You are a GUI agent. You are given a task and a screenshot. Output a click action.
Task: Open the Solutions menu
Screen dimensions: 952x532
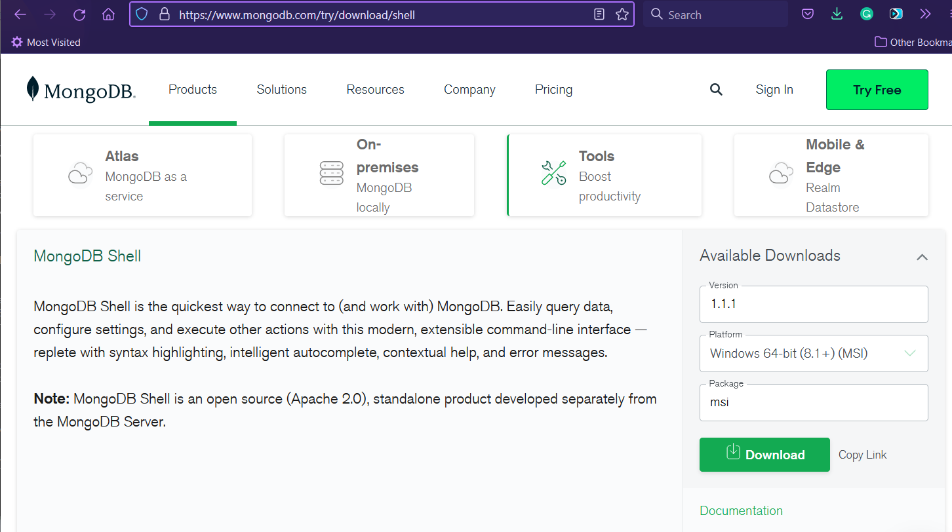282,90
